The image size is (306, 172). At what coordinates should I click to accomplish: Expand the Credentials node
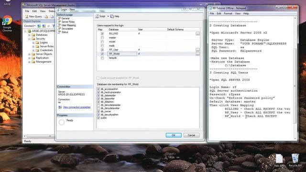point(33,50)
